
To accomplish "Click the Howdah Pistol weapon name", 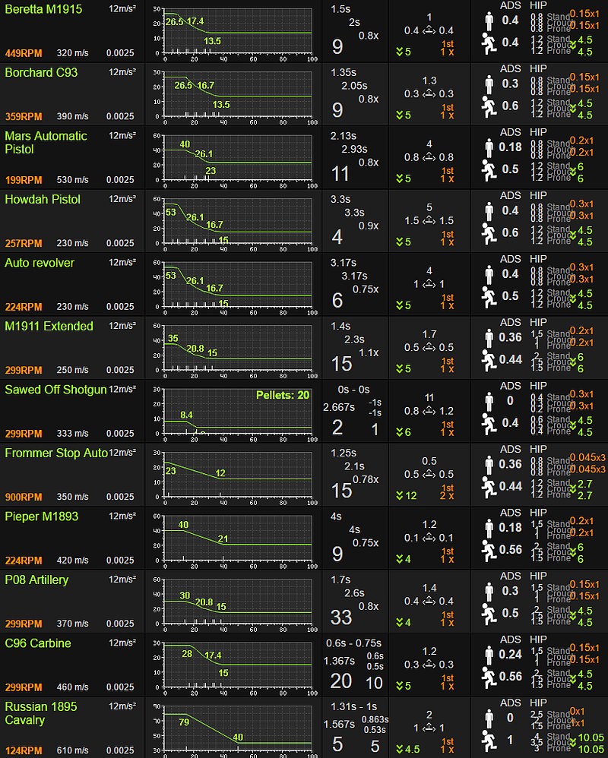I will pos(43,199).
